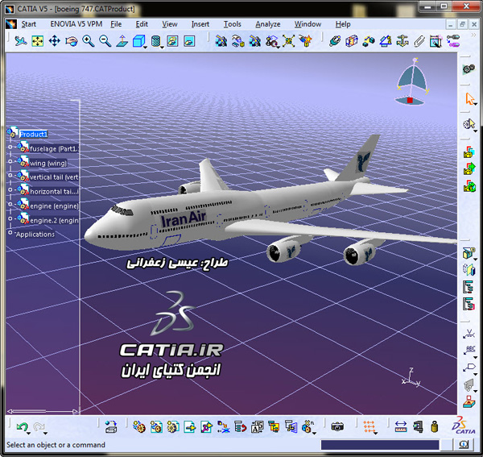Screen dimensions: 483x457
Task: Click the command input field in status bar
Action: [380, 445]
